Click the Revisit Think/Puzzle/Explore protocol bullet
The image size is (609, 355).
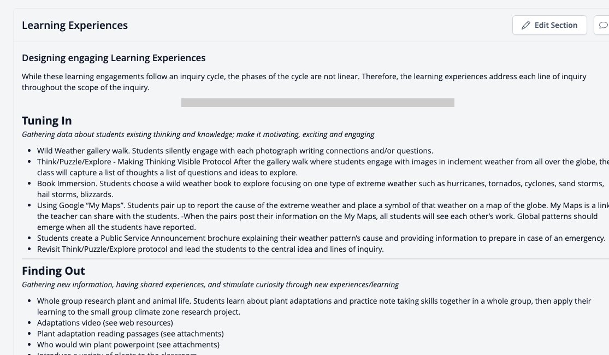pyautogui.click(x=210, y=249)
